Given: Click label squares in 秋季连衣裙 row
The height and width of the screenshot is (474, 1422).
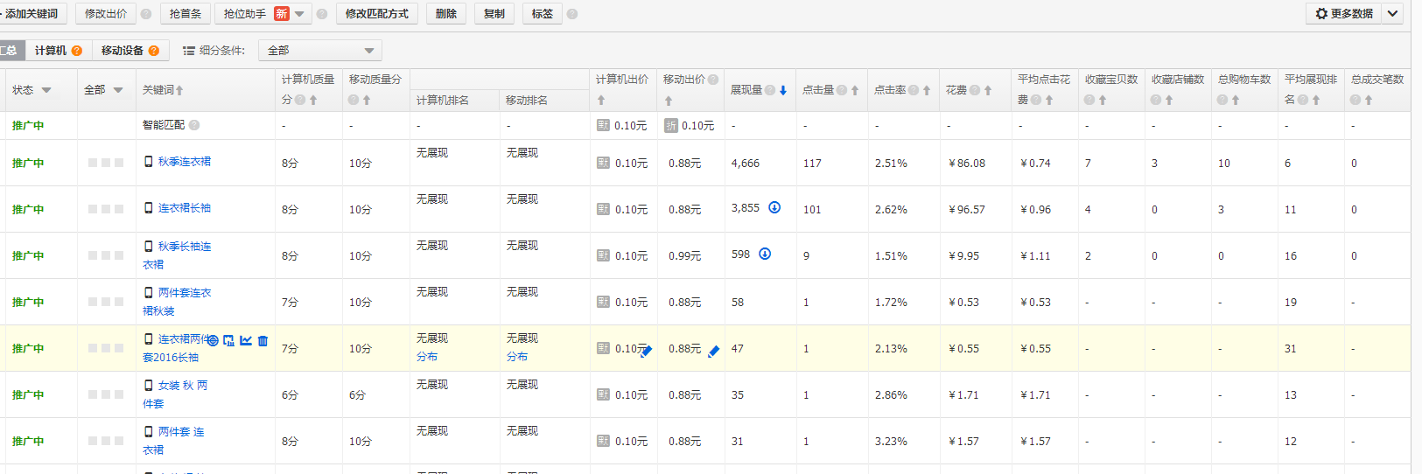Looking at the screenshot, I should [106, 163].
